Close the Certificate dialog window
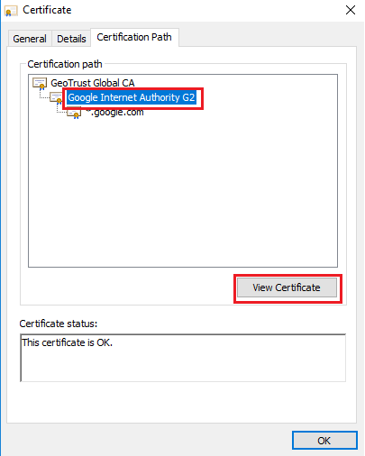This screenshot has width=365, height=456. click(x=351, y=10)
